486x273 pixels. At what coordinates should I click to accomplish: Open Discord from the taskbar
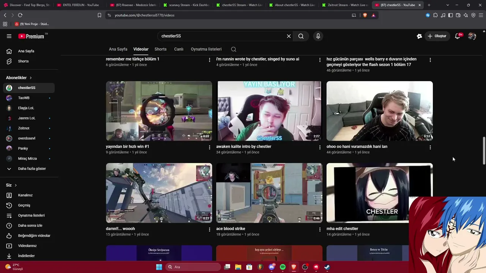point(271,267)
